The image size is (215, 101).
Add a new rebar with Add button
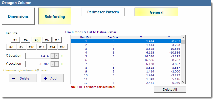pyautogui.click(x=52, y=78)
